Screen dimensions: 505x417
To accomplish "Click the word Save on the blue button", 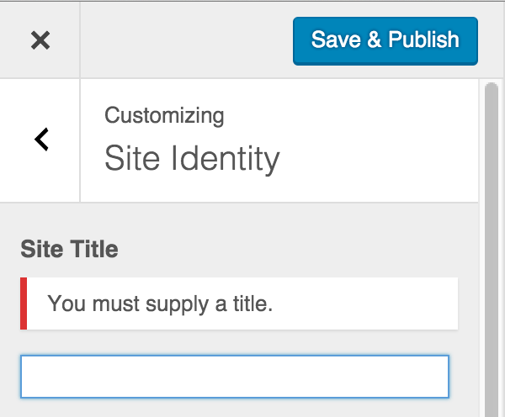I will tap(336, 40).
